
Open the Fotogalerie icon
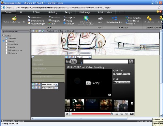pos(50,20)
